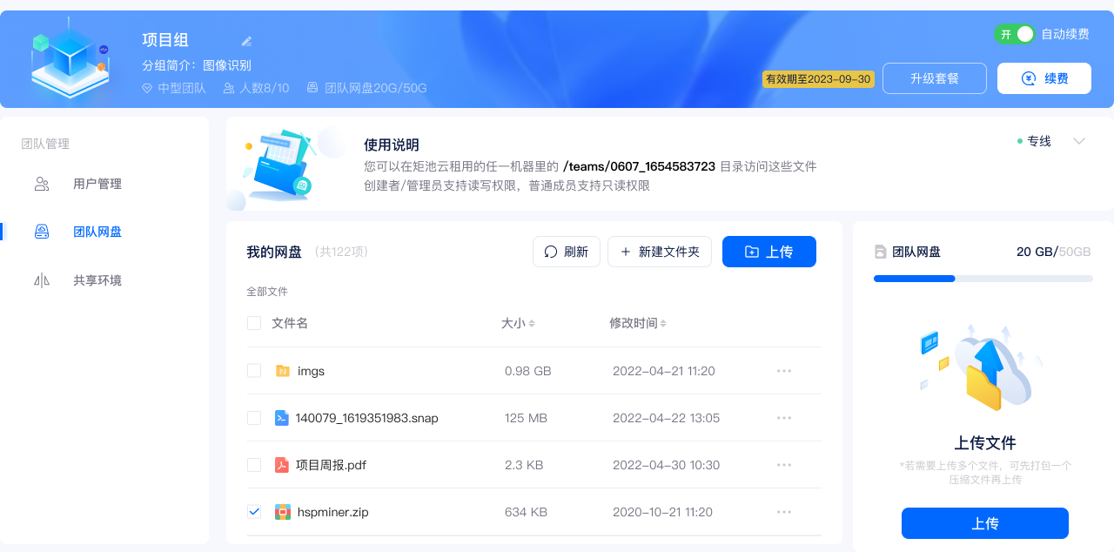Open 用户管理 in sidebar
This screenshot has width=1114, height=552.
97,184
